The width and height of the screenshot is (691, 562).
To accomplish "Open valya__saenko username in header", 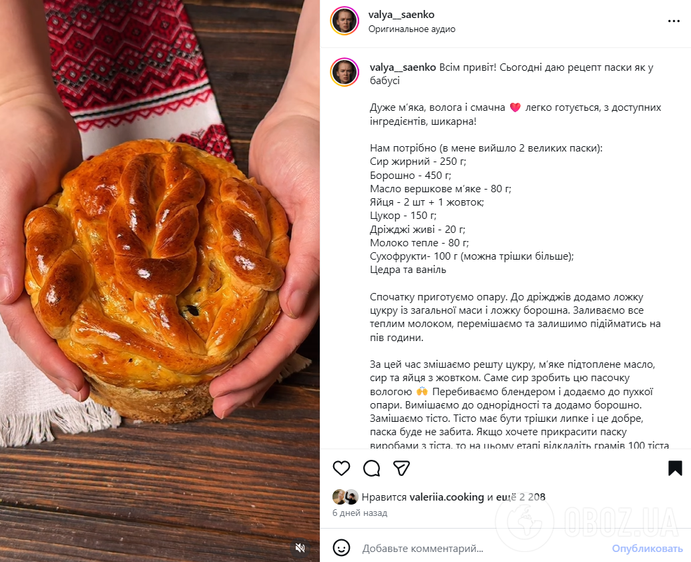I will click(x=401, y=15).
